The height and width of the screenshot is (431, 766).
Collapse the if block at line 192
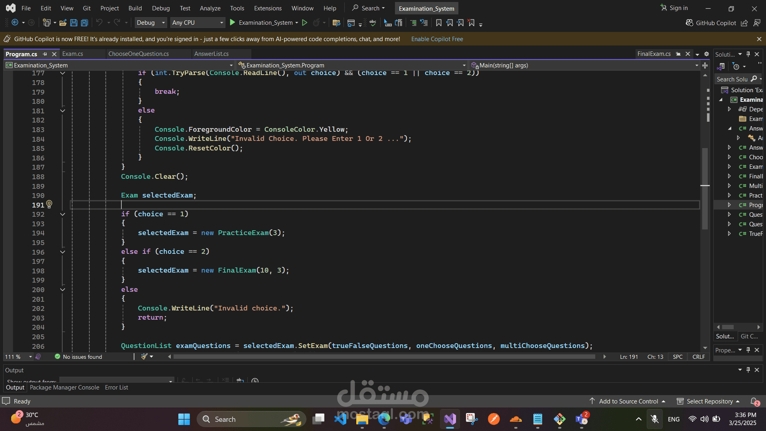point(63,214)
